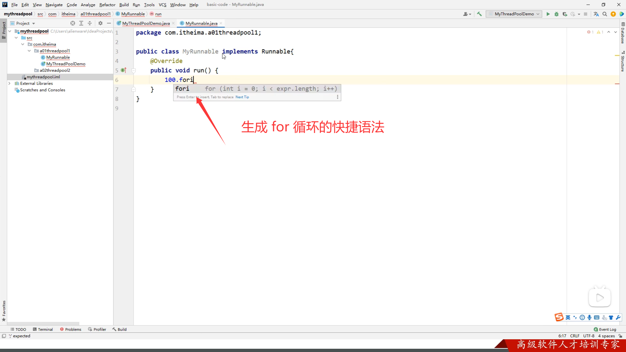Switch to MyThreadPoolDemo.java tab
626x352 pixels.
(146, 23)
